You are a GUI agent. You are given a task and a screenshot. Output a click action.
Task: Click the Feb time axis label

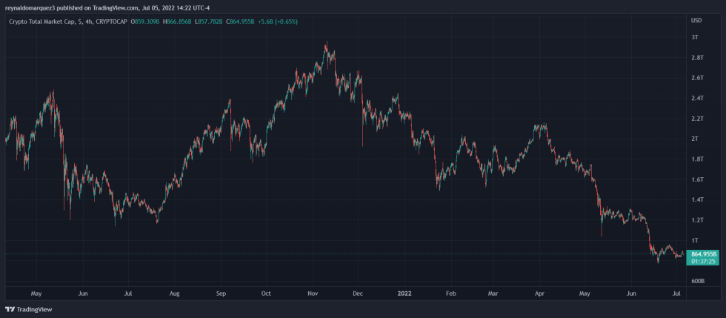[451, 294]
